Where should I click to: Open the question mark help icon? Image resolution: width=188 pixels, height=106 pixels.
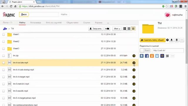coord(167,40)
